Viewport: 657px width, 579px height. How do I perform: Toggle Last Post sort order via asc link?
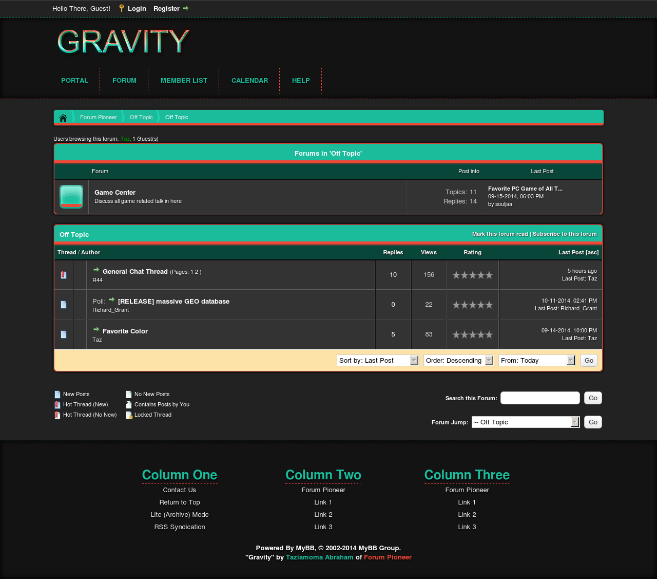click(x=592, y=253)
